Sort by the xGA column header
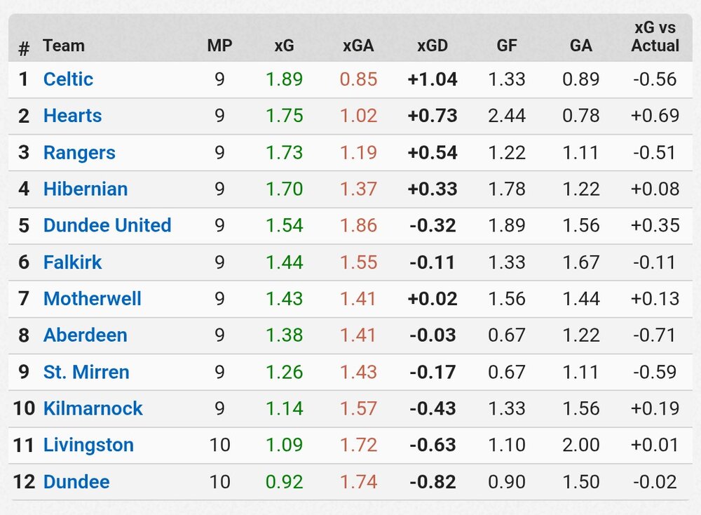This screenshot has height=515, width=701. click(x=358, y=46)
